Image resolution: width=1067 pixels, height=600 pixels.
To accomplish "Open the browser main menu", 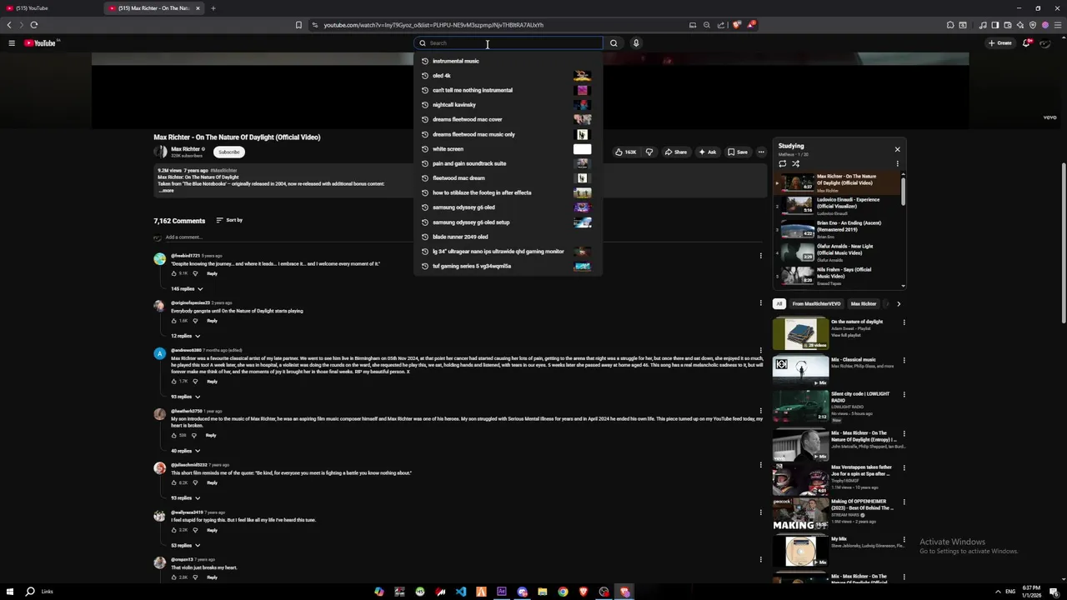I will pos(1058,25).
